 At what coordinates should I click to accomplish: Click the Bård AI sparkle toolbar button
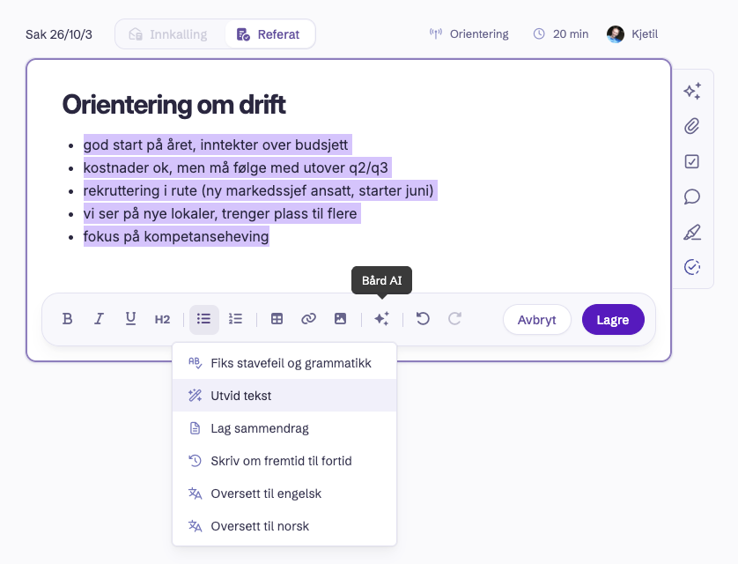tap(381, 319)
